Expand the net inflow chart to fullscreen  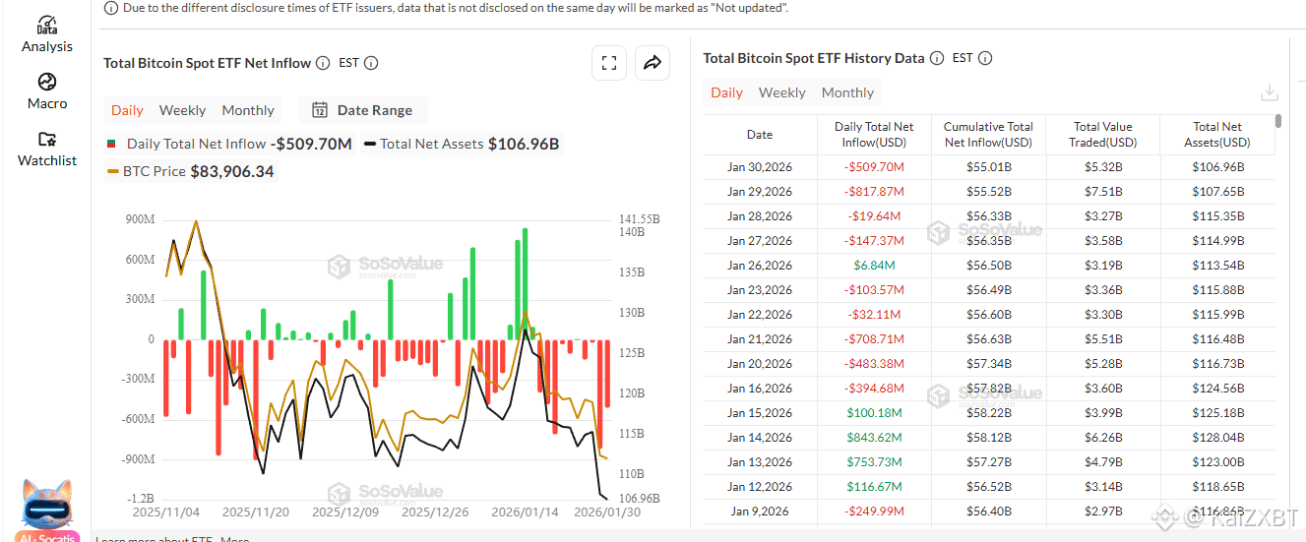(x=609, y=63)
